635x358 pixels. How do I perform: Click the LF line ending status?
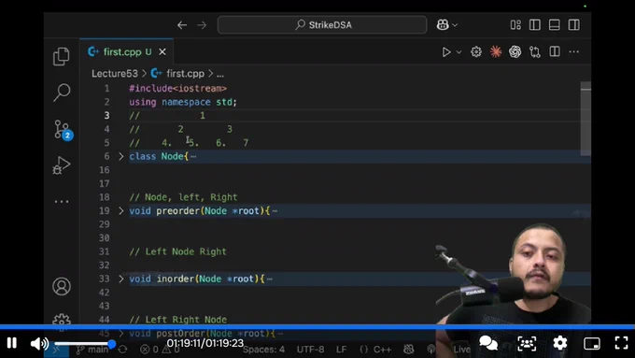[x=342, y=349]
